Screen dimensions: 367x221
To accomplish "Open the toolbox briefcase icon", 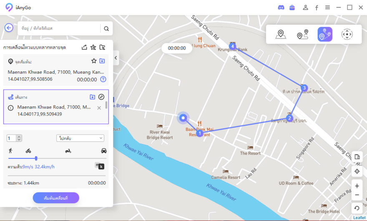I will pyautogui.click(x=292, y=8).
